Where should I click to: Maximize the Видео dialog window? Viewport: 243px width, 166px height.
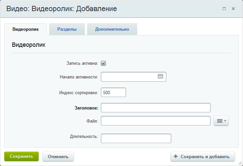pyautogui.click(x=224, y=9)
